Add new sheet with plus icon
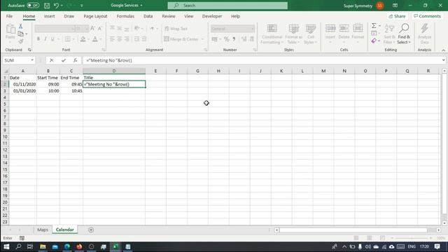 tap(91, 230)
